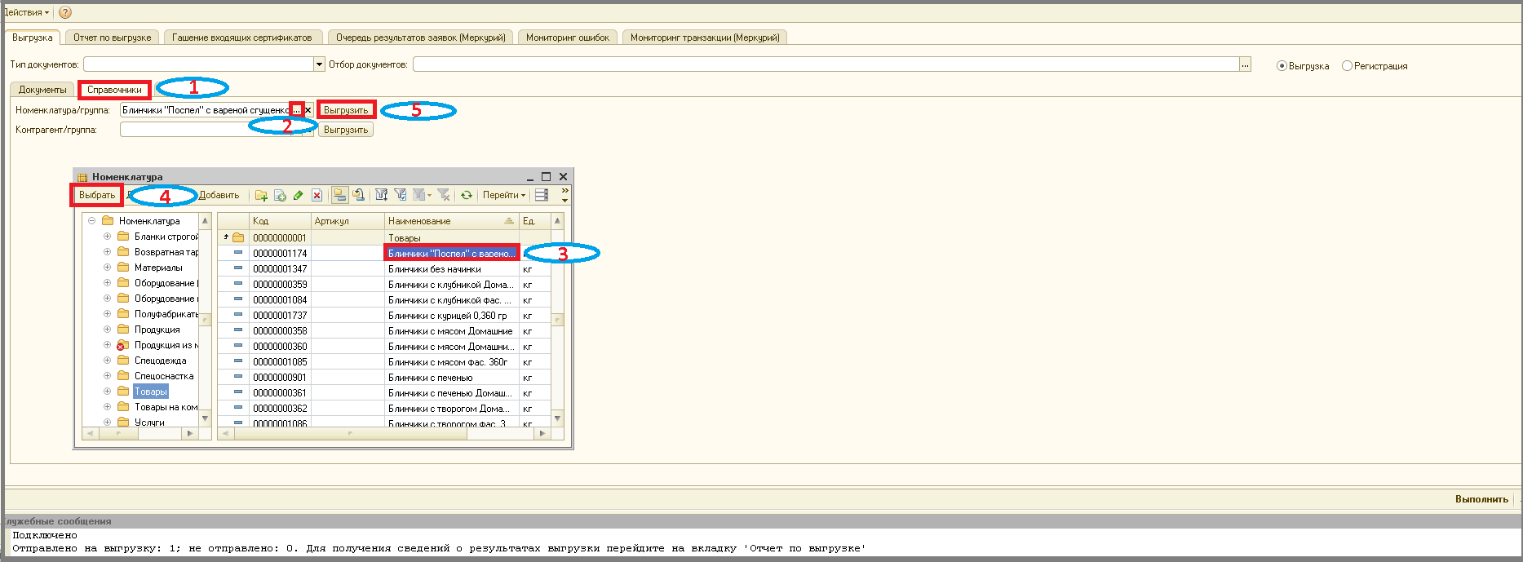Expand the Бланки строгой tree folder
This screenshot has height=562, width=1523.
point(107,237)
